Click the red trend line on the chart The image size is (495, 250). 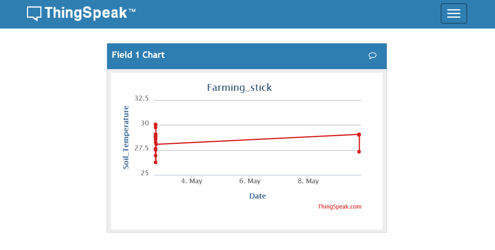click(x=258, y=139)
